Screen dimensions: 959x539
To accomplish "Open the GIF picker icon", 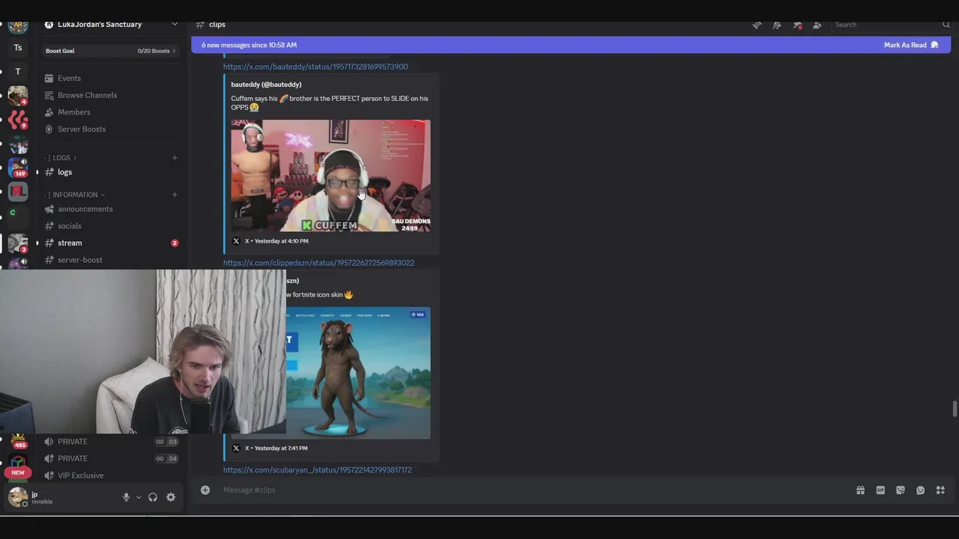I will [x=880, y=490].
